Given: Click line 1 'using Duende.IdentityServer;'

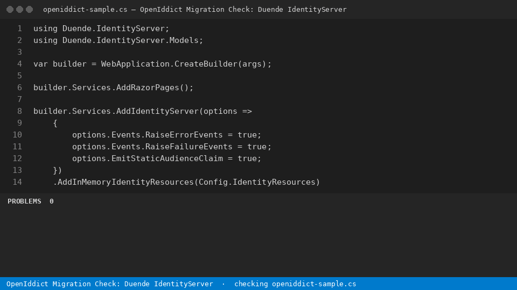Looking at the screenshot, I should click(x=101, y=28).
